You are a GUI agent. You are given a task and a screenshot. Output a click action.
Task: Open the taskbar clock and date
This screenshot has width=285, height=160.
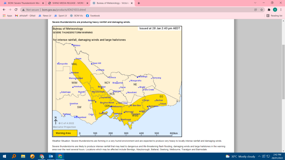(x=277, y=156)
